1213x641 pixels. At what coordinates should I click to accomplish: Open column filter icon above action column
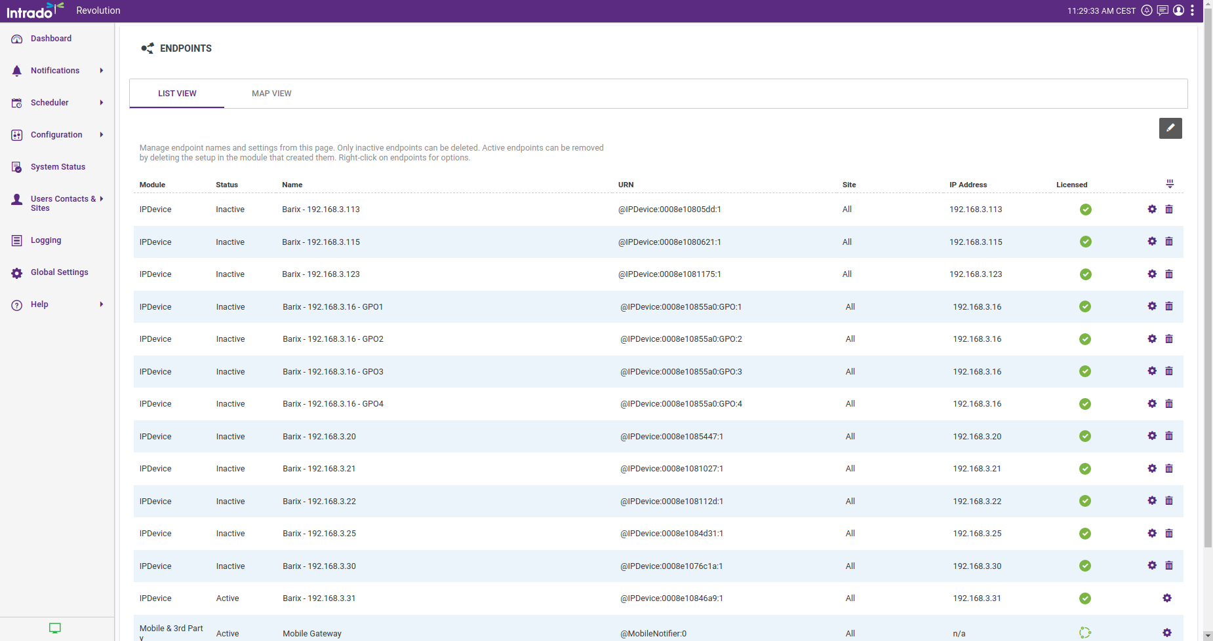[x=1170, y=184]
